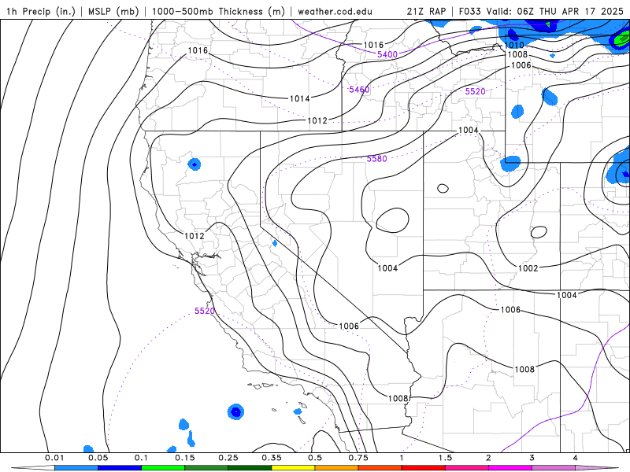Click the 1002 isobar label

click(528, 268)
